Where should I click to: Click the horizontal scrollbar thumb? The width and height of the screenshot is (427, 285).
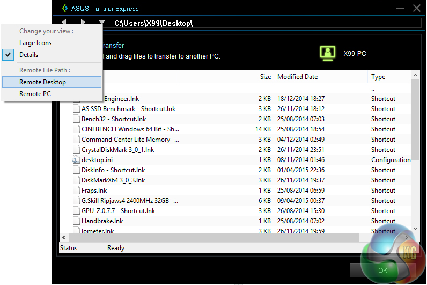coord(214,238)
